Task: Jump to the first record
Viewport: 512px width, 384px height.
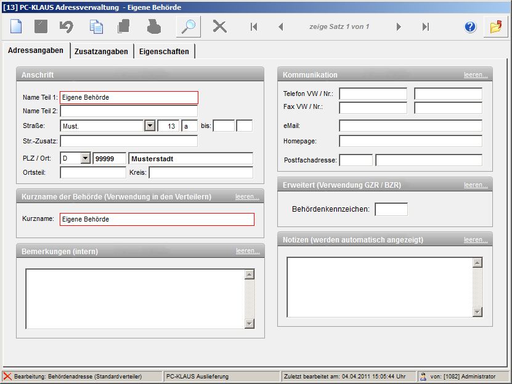Action: click(x=254, y=26)
